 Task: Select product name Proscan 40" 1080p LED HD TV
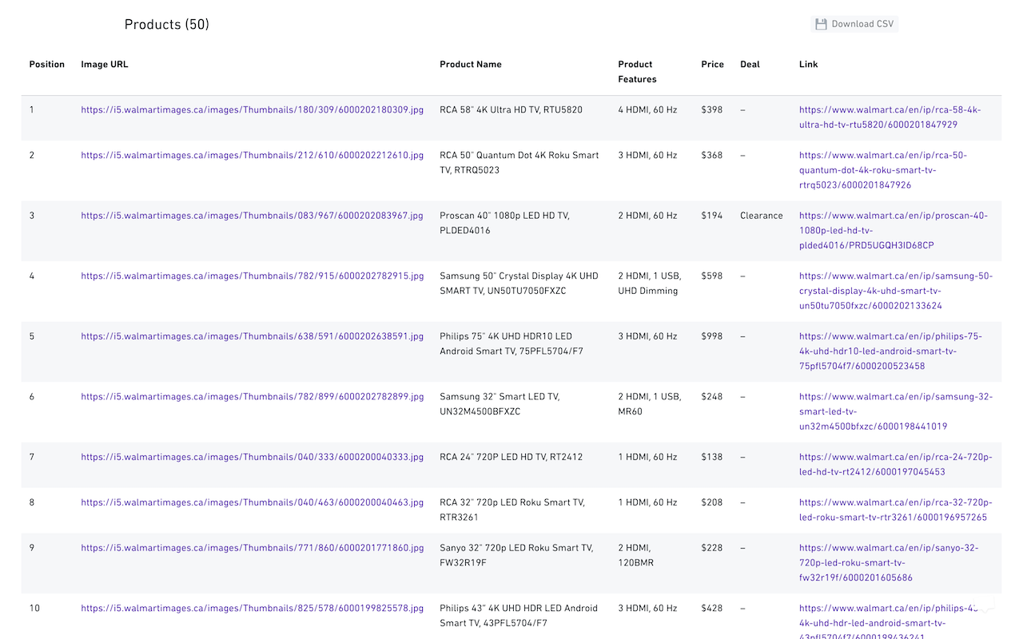click(504, 223)
